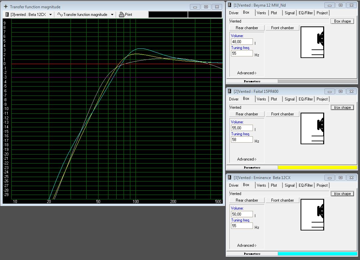Screen dimensions: 360x260
Task: Click Parameters bar in Eminence window
Action: click(252, 254)
